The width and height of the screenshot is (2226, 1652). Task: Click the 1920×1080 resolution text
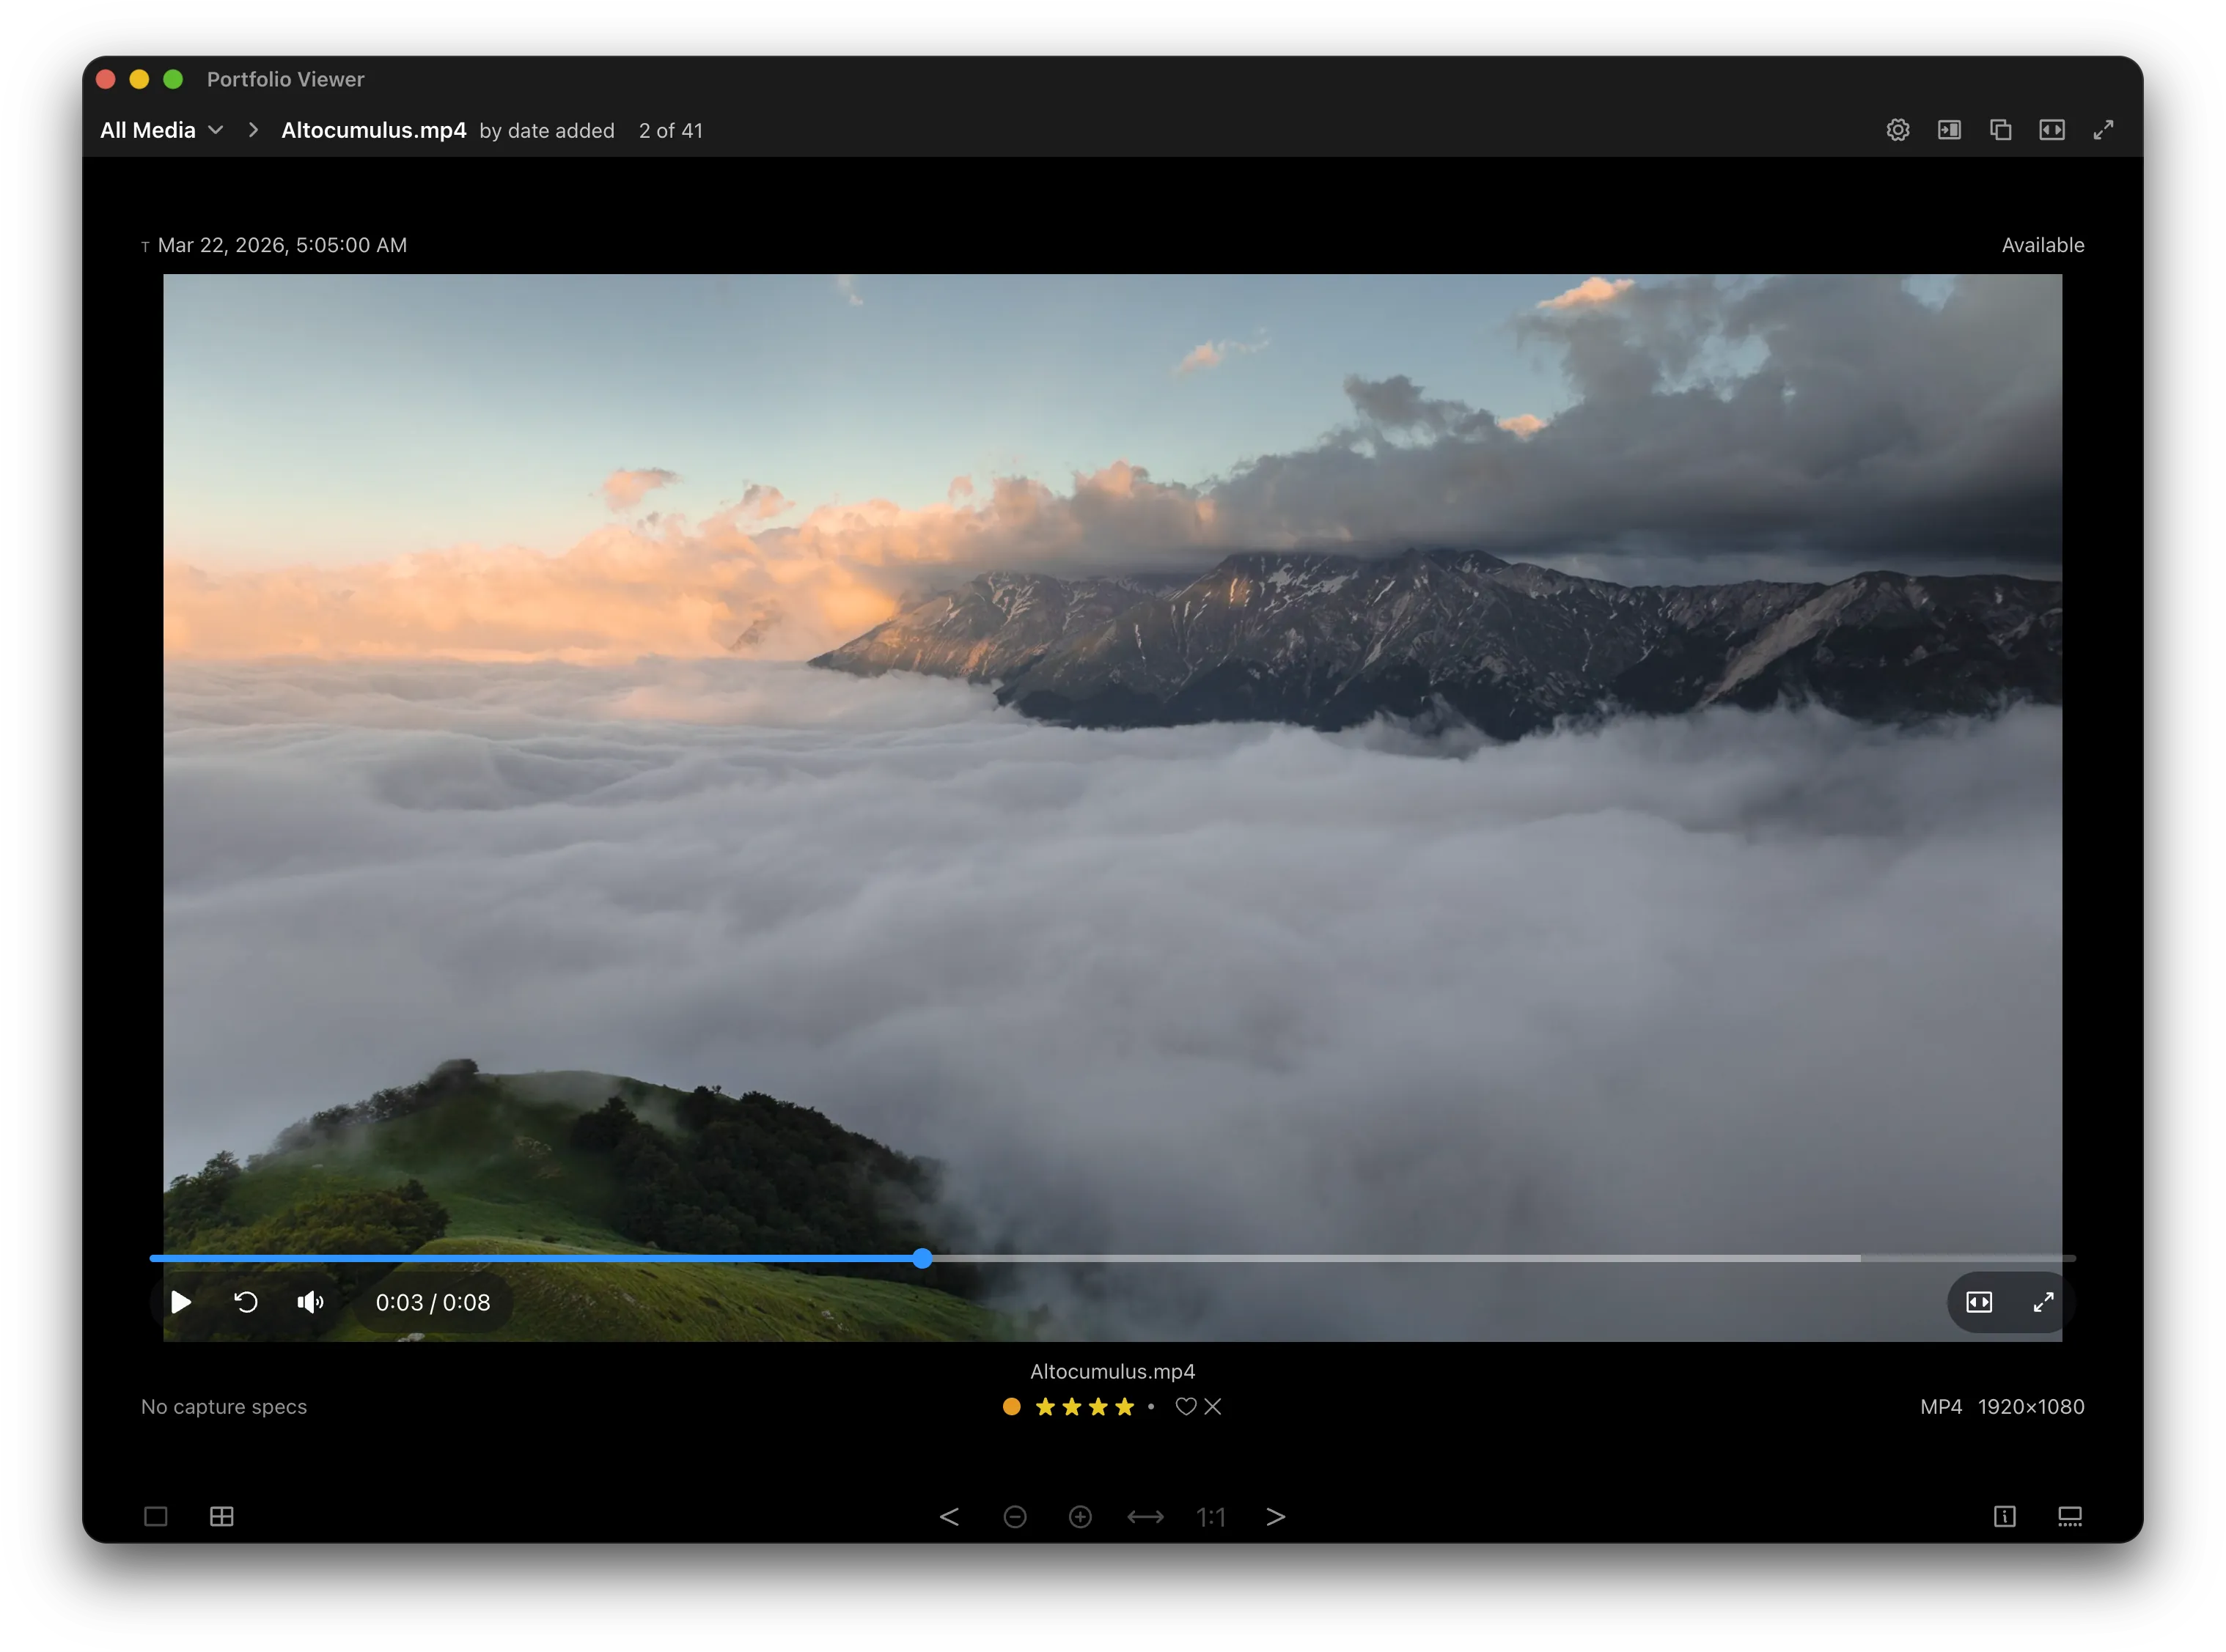[2031, 1407]
